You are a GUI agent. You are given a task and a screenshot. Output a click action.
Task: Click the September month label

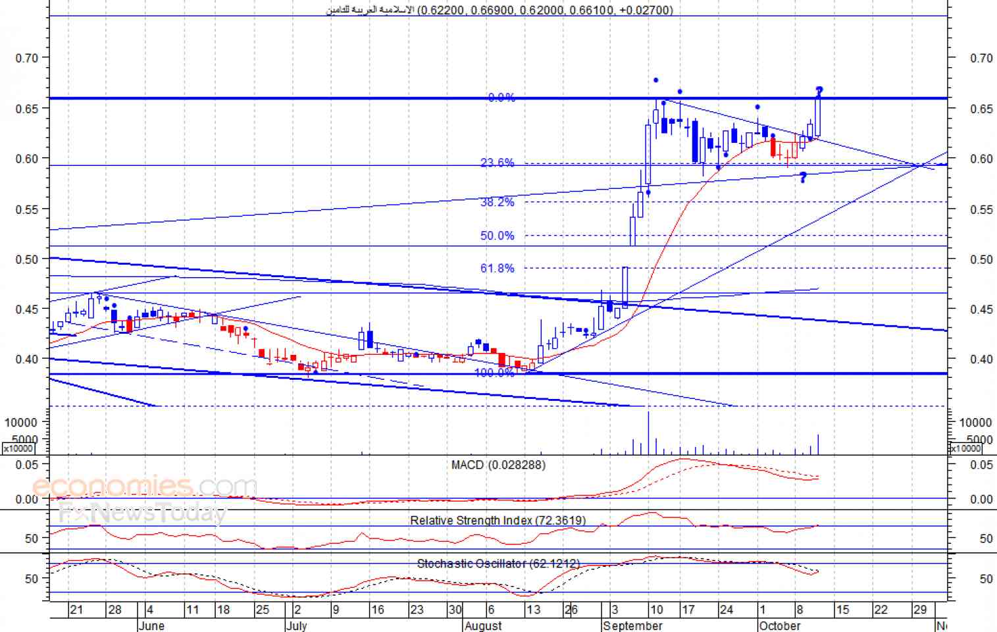tap(632, 625)
